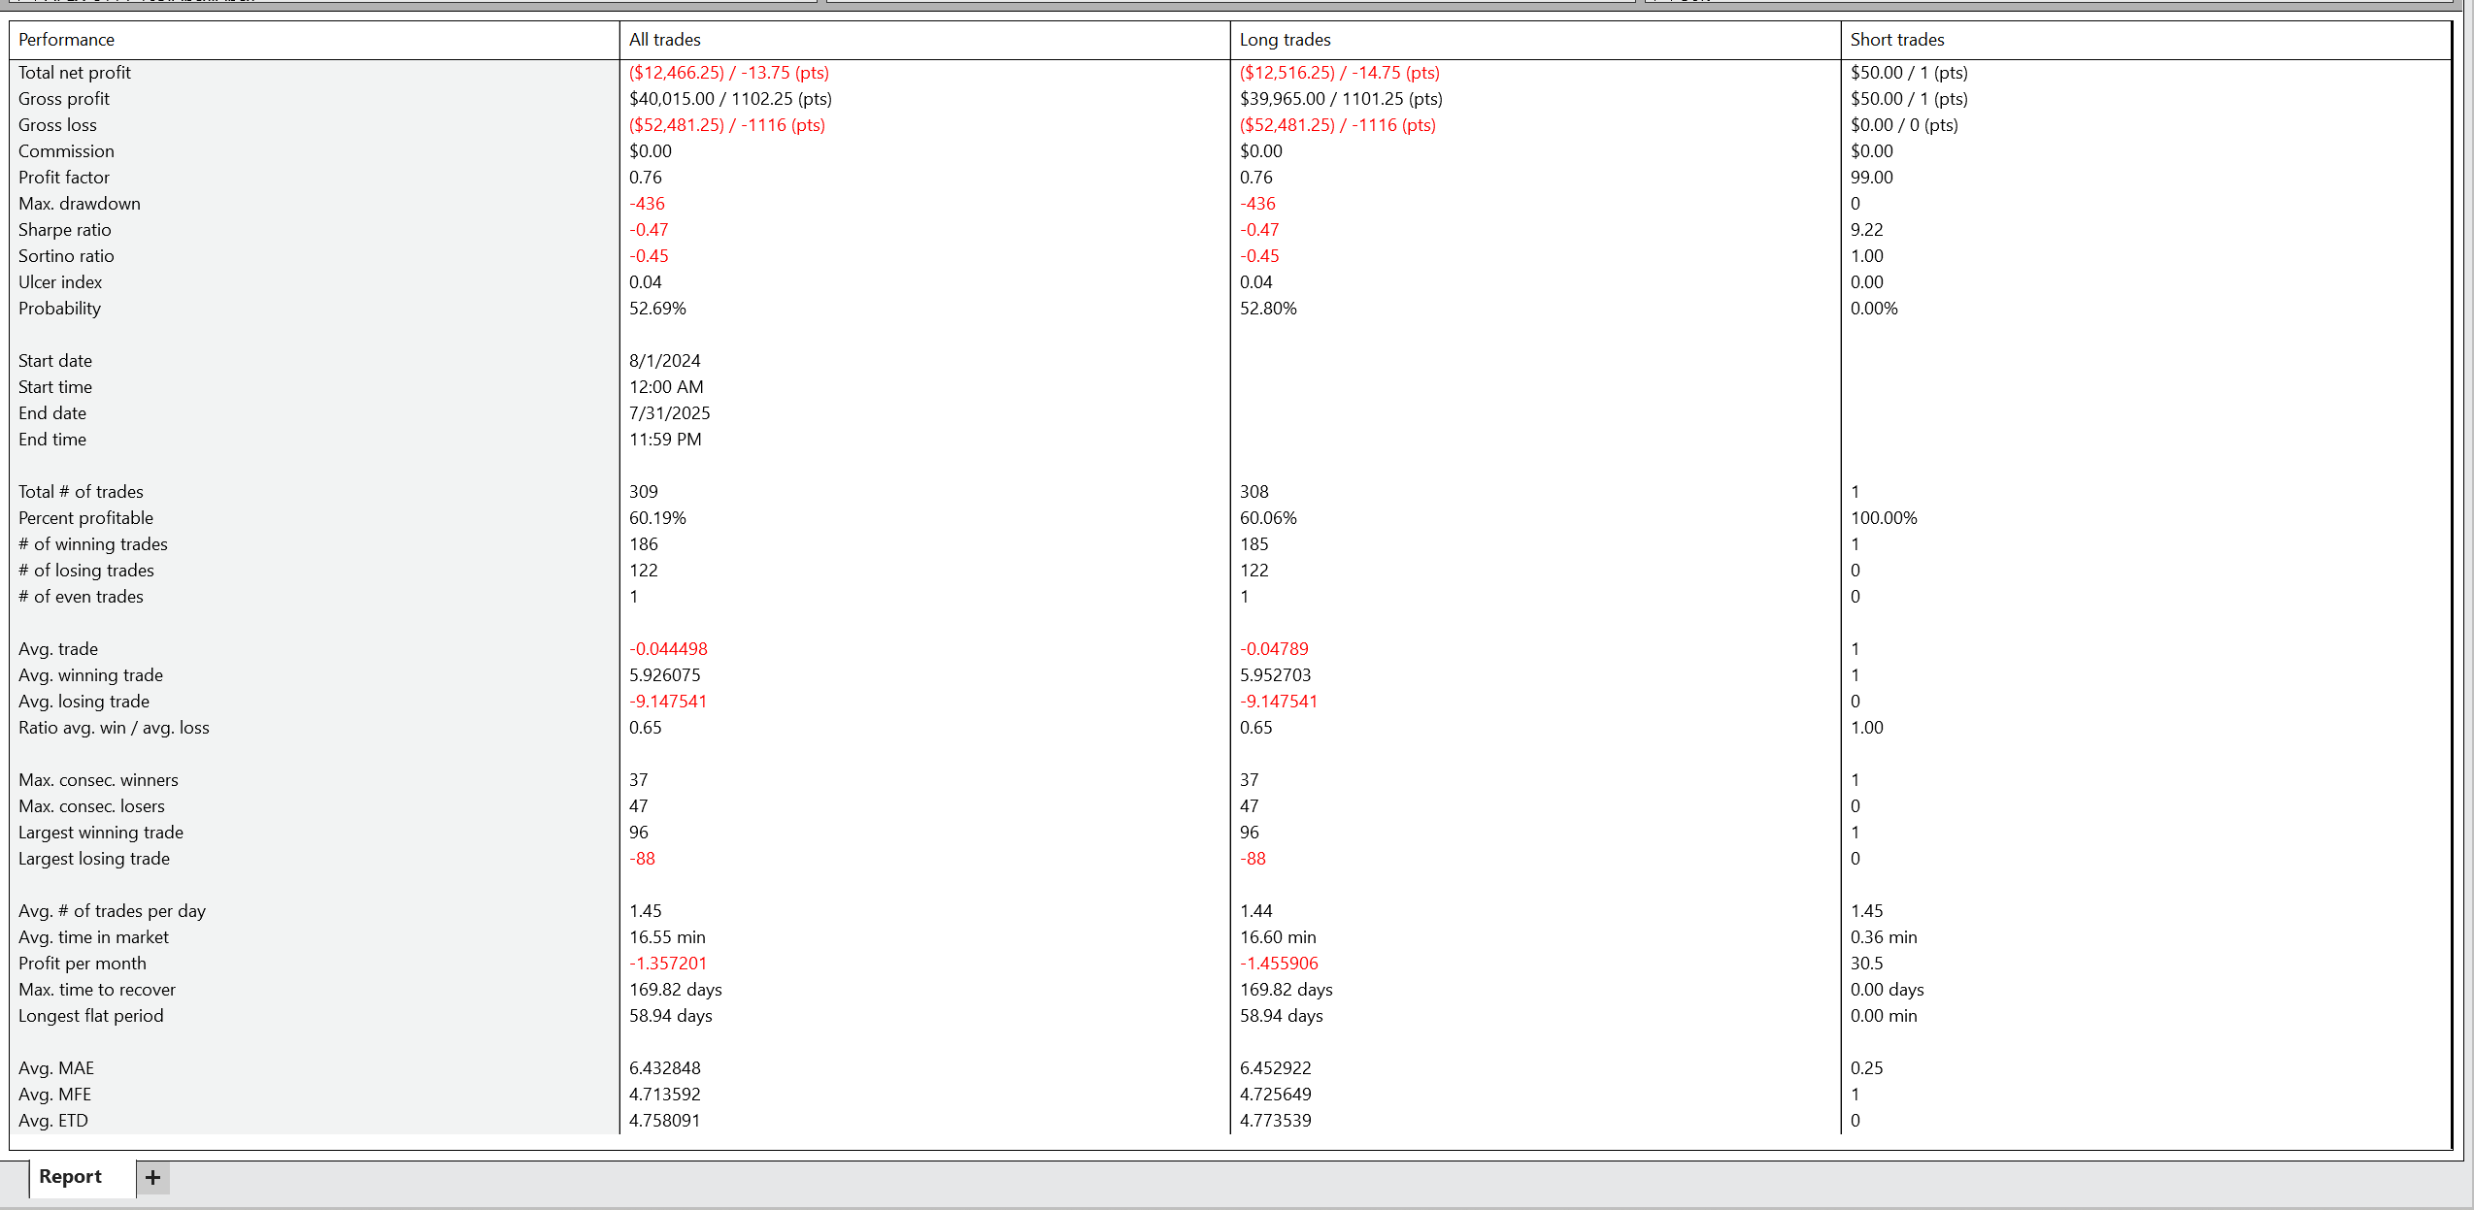Screen dimensions: 2474x1210
Task: Select All trades percent profitable 60.19%
Action: coord(657,518)
